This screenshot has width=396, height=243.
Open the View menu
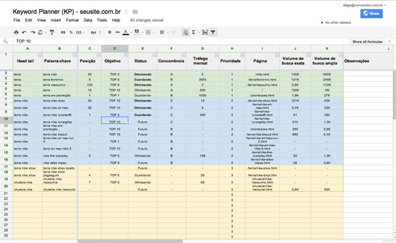[x=42, y=20]
